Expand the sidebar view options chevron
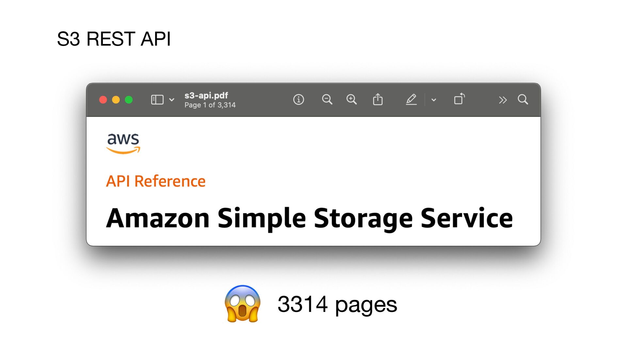627x352 pixels. pyautogui.click(x=172, y=100)
